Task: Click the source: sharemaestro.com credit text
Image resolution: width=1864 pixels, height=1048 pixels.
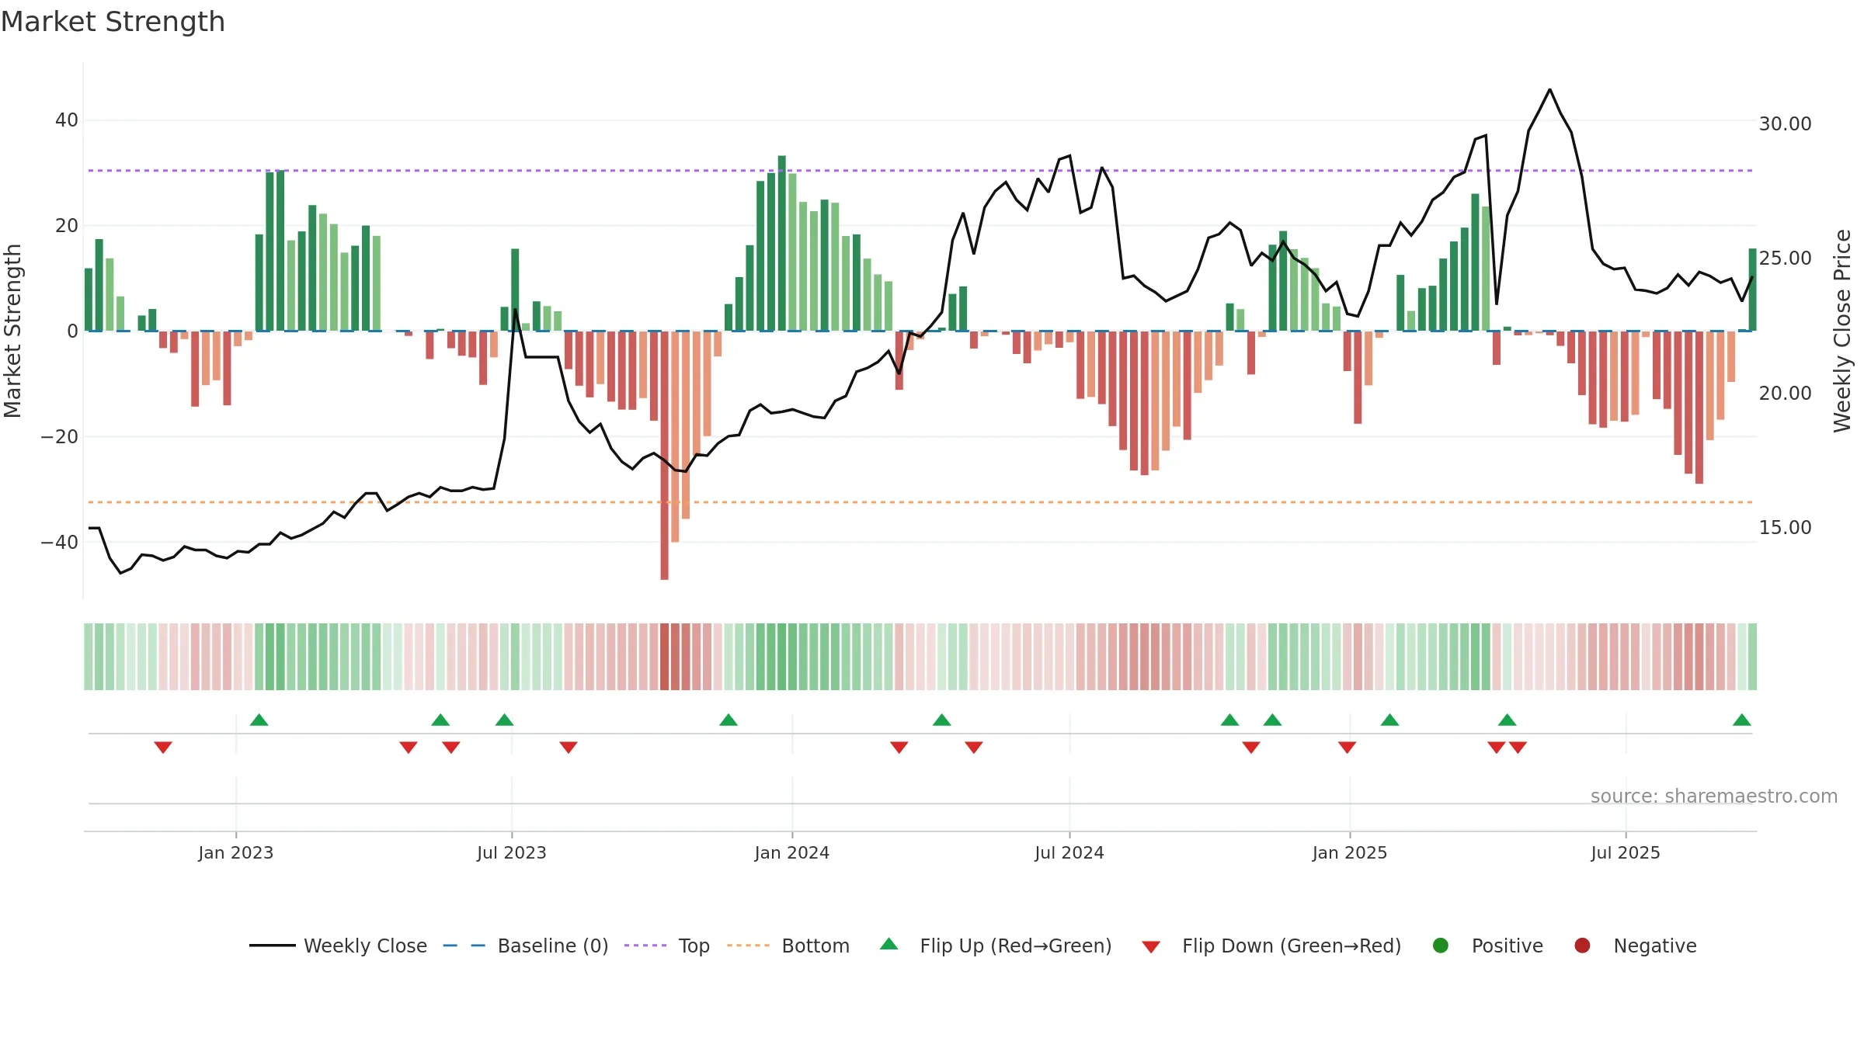Action: [x=1714, y=796]
